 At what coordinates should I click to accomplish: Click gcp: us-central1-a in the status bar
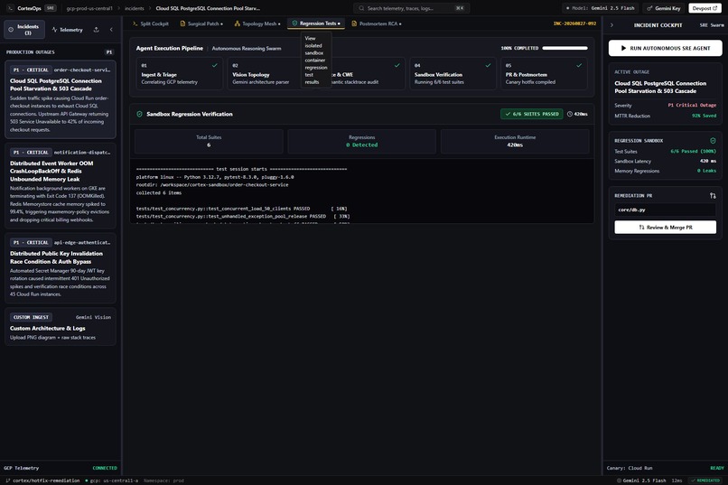click(x=111, y=480)
